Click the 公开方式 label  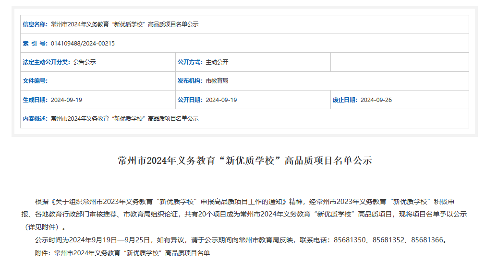(x=190, y=62)
